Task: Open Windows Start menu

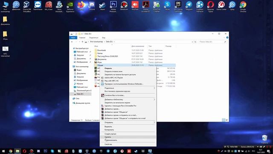Action: pyautogui.click(x=3, y=151)
